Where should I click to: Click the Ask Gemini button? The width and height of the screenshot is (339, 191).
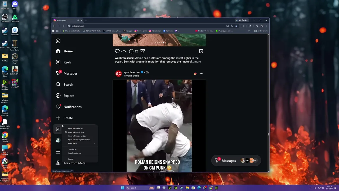pos(242,20)
